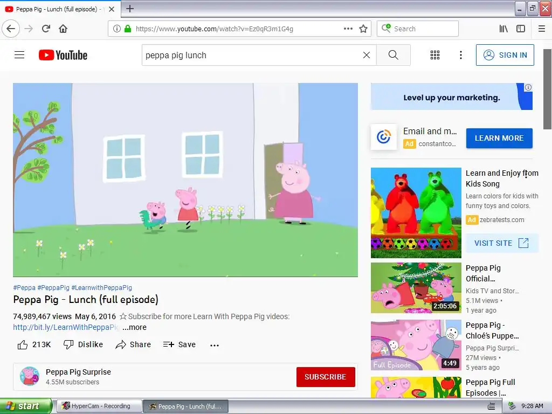Click the Dislike thumbs down button
Image resolution: width=552 pixels, height=414 pixels.
pyautogui.click(x=83, y=344)
